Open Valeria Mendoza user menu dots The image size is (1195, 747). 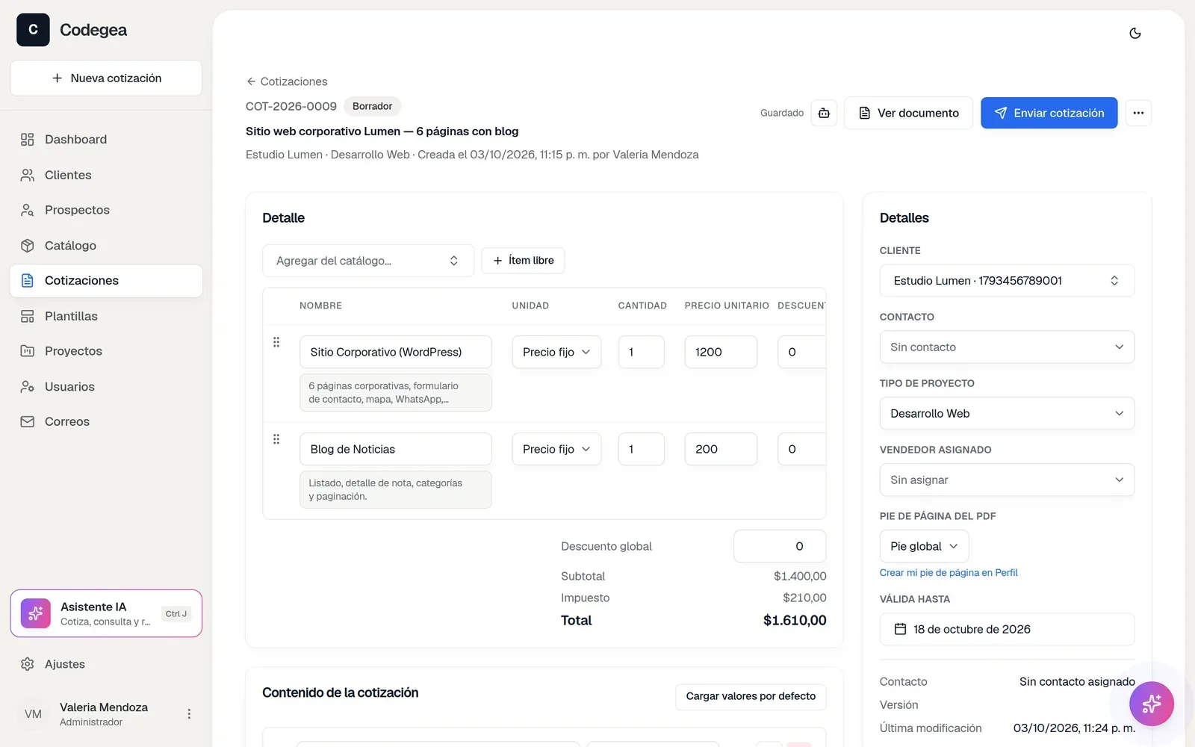(189, 714)
